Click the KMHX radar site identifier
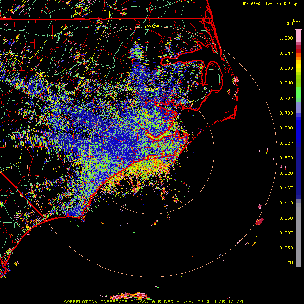 pyautogui.click(x=188, y=302)
